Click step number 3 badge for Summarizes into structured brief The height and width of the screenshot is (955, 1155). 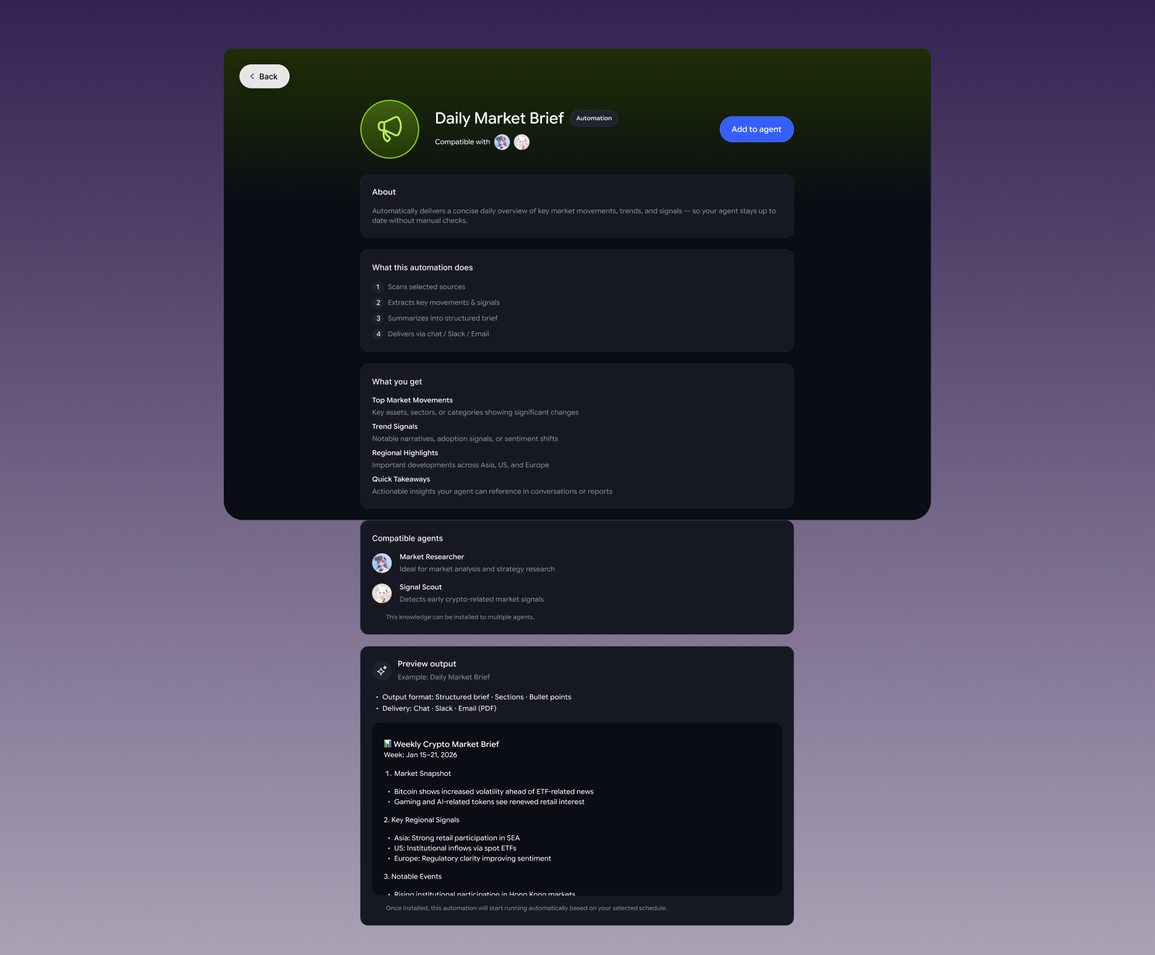(378, 318)
